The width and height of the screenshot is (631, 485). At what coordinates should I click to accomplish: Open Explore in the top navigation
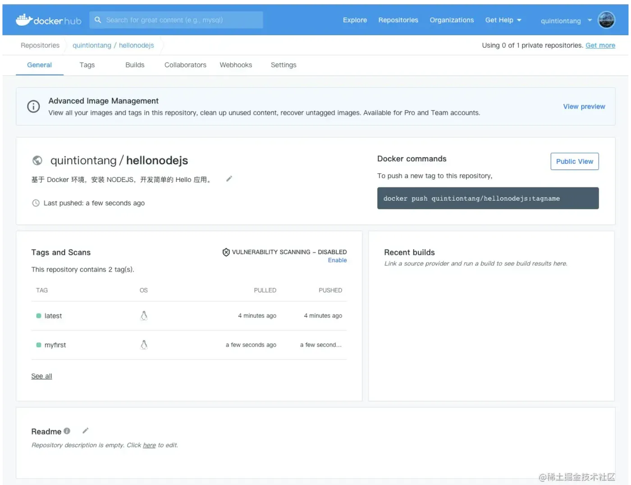coord(355,20)
